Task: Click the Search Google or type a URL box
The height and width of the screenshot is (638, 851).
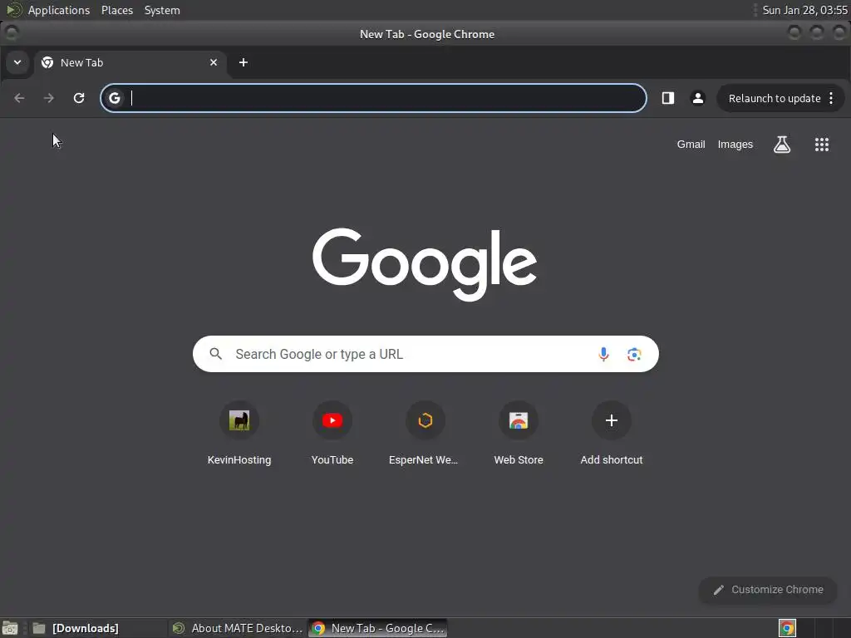Action: (425, 354)
